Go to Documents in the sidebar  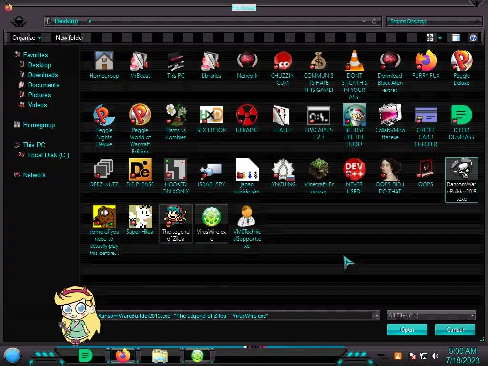(43, 85)
